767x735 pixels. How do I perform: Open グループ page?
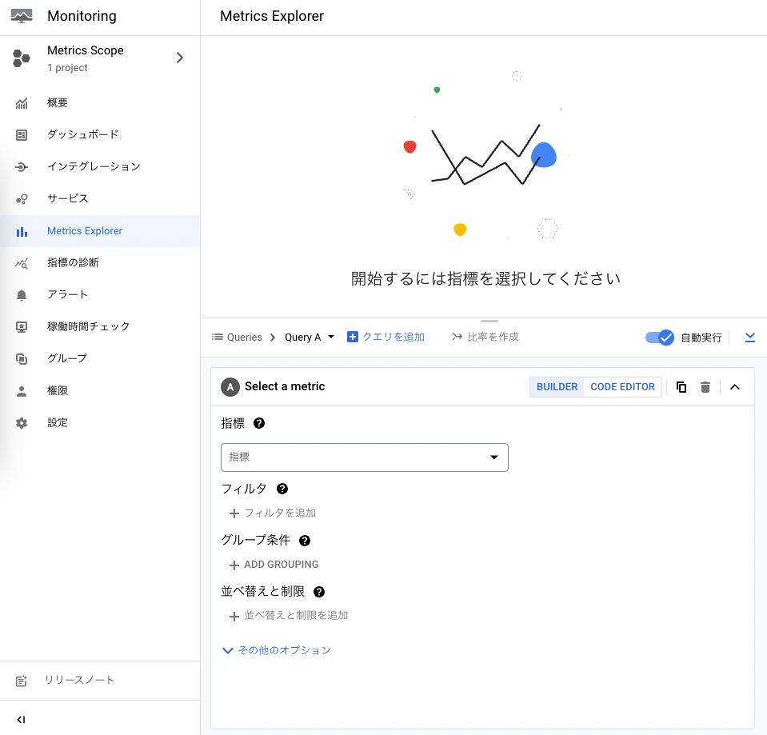[x=100, y=358]
